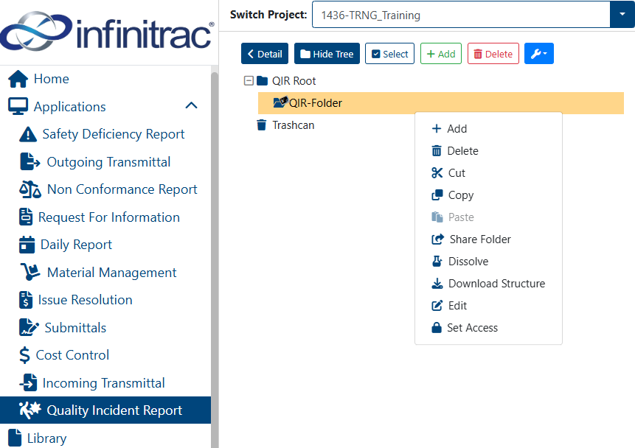Select Download Structure in context menu
This screenshot has height=448, width=635.
coord(488,283)
